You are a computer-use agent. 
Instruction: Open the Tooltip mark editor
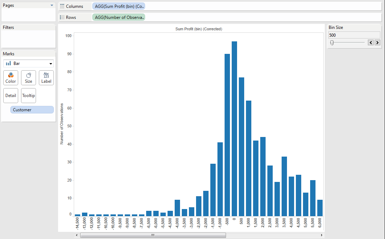28,95
